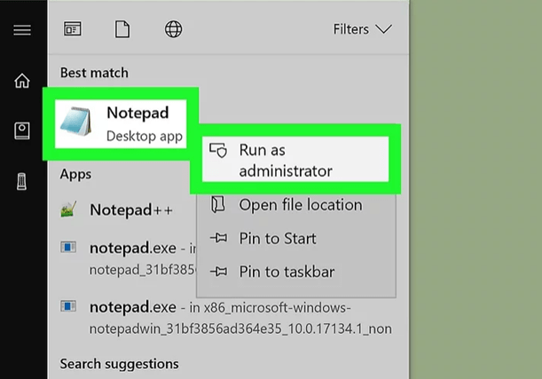Select Pin to Start
Screen dimensions: 542x379
296,239
